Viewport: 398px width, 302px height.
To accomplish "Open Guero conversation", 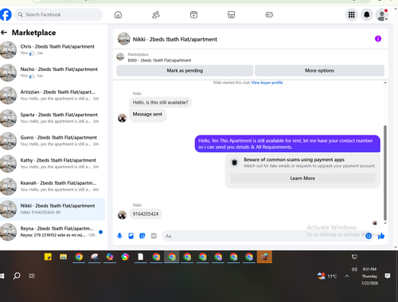I will pyautogui.click(x=53, y=141).
